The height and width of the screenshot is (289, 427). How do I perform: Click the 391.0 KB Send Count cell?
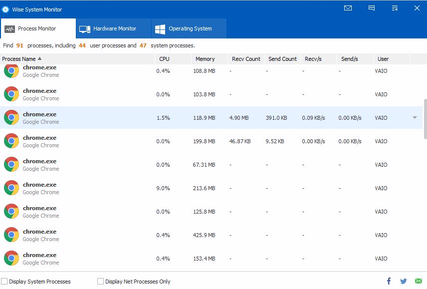[x=276, y=118]
